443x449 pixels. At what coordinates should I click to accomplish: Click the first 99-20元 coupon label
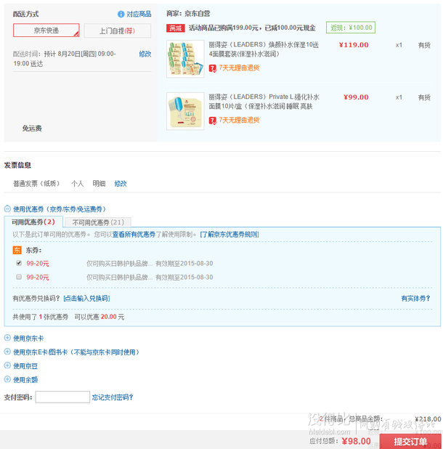click(x=38, y=264)
